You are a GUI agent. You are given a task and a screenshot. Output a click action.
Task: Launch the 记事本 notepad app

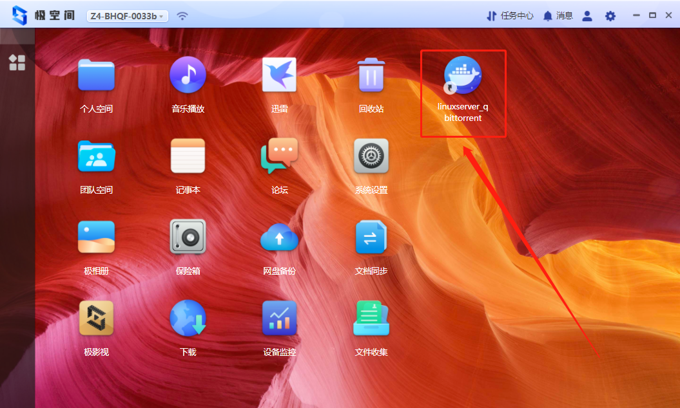[x=188, y=156]
